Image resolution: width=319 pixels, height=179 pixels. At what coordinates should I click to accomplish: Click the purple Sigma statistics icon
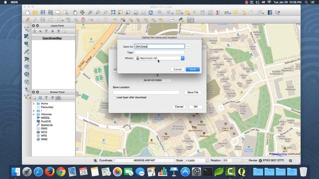tap(217, 12)
